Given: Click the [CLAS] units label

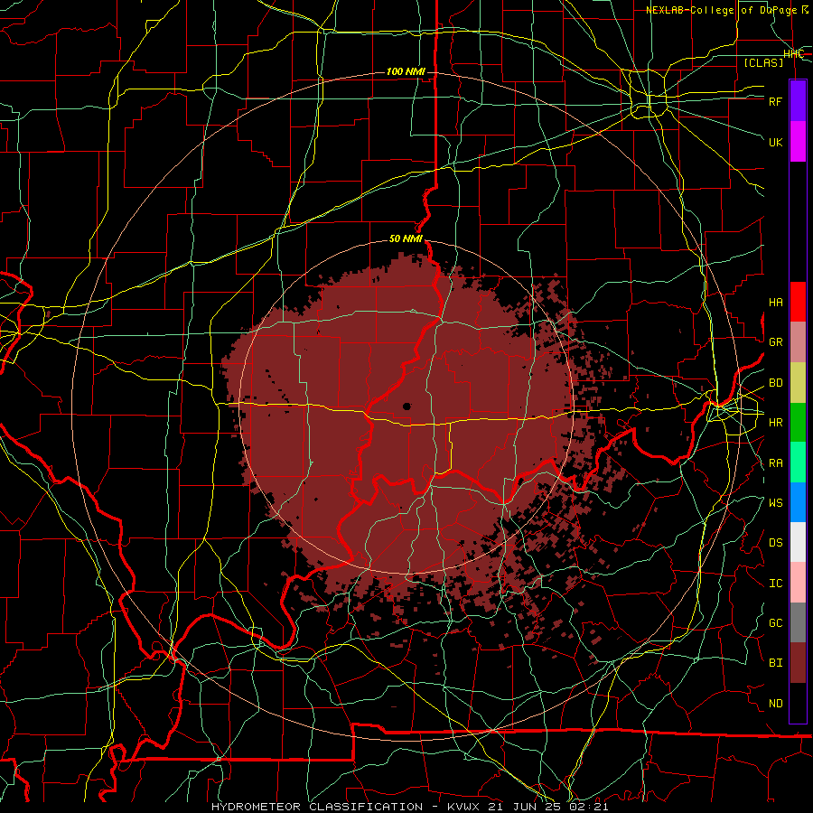Looking at the screenshot, I should [763, 62].
